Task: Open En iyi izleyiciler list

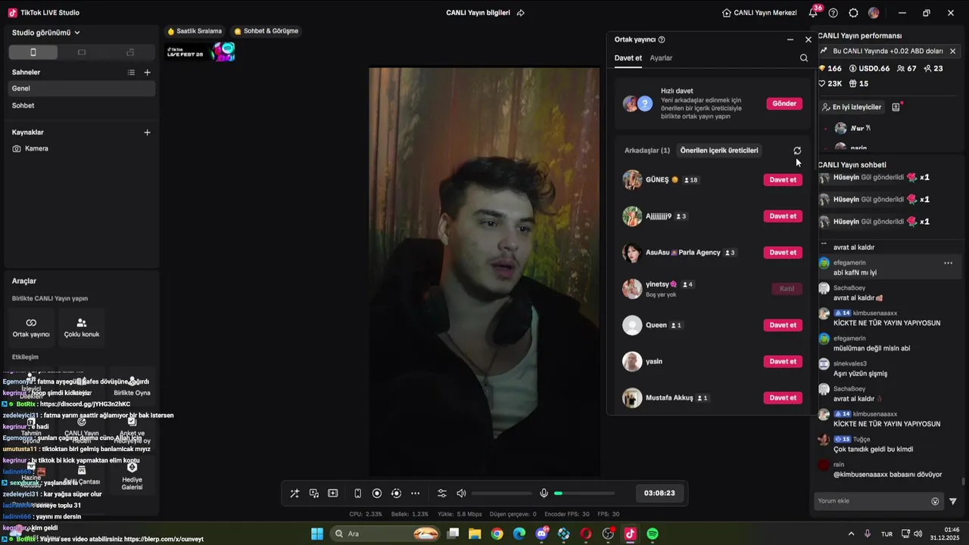Action: 852,107
